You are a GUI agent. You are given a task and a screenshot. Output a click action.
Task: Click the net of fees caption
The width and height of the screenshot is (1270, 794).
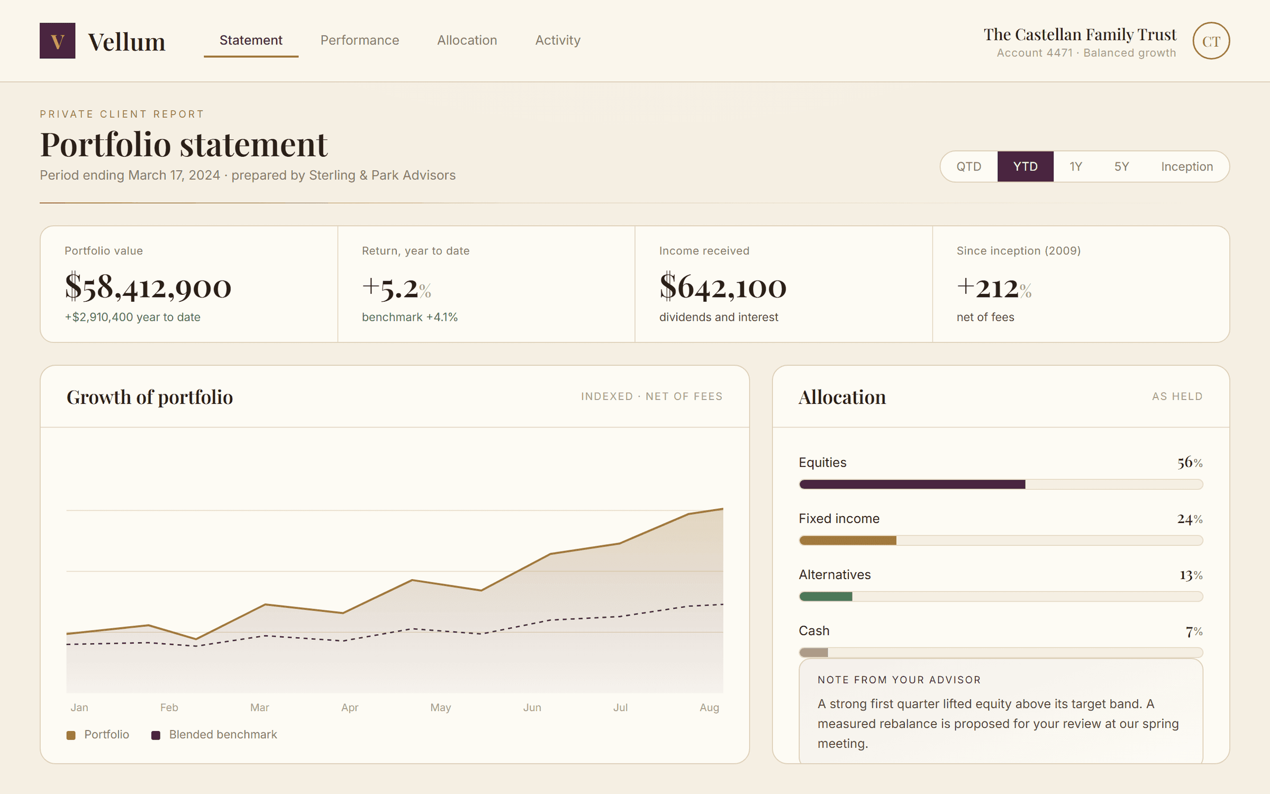click(x=985, y=317)
